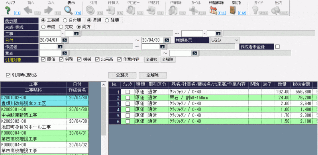Toggle 作業内容 quote target checkbox
This screenshot has width=318, height=155.
pos(119,60)
